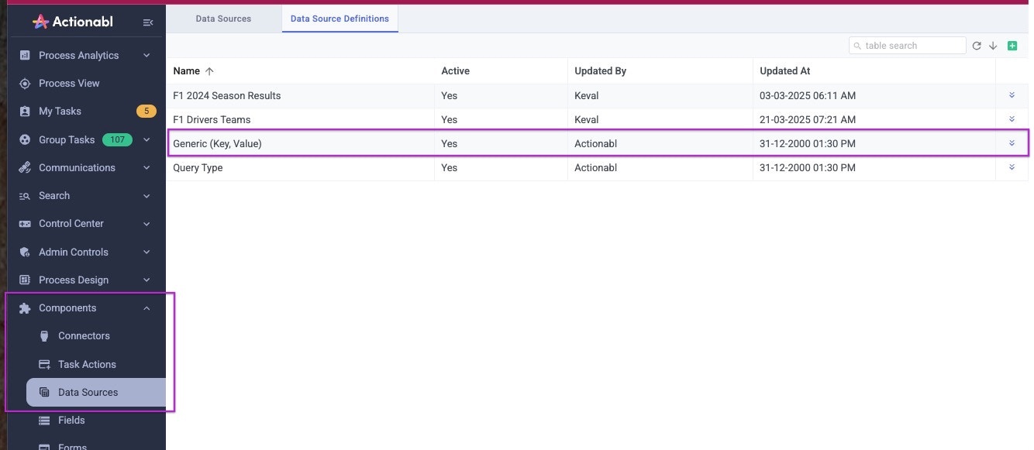Click the green add new definition button
Screen dimensions: 1034x450
click(1012, 45)
